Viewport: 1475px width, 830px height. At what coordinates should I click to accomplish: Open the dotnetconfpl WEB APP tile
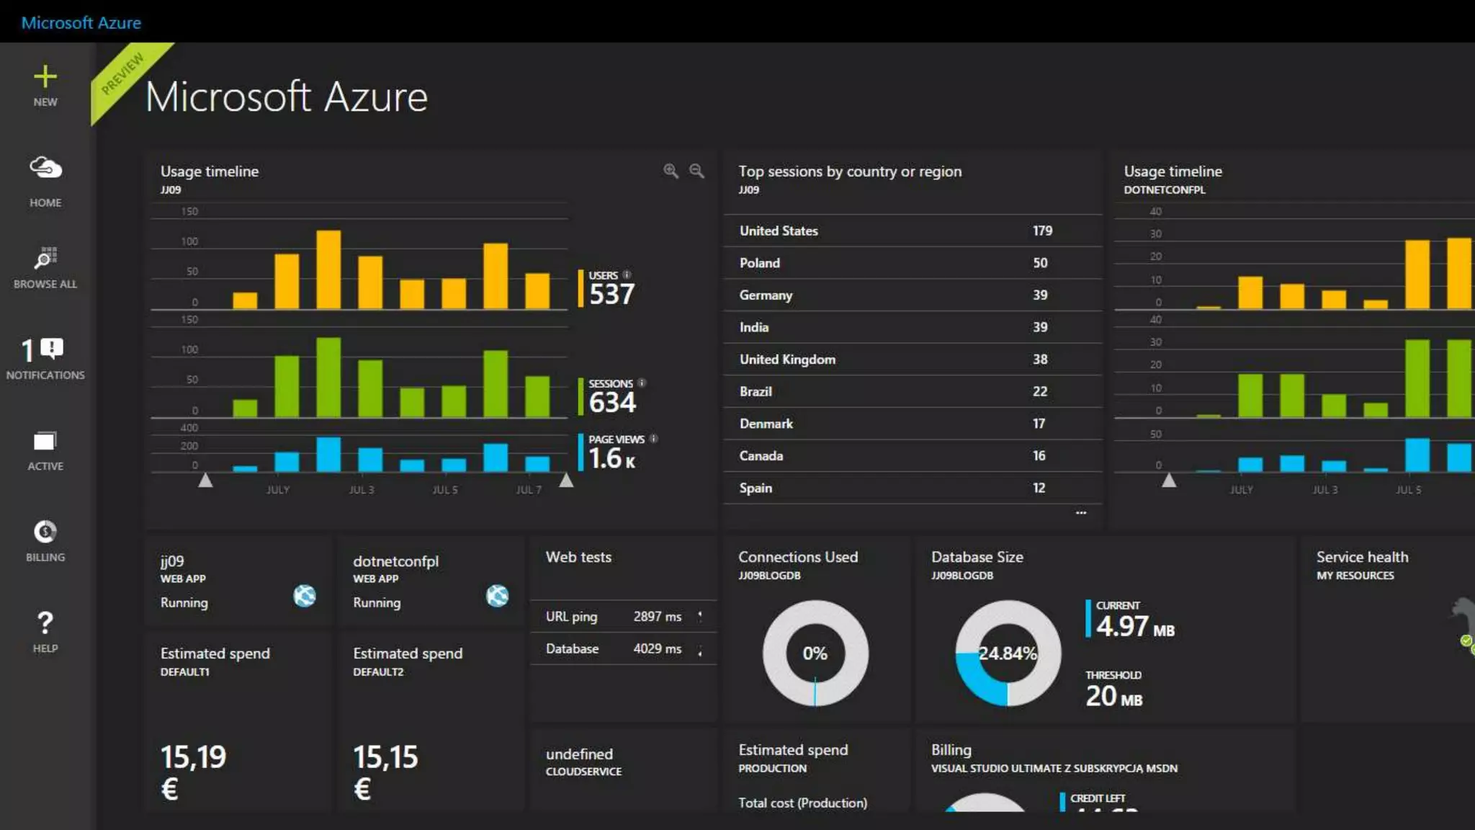pos(431,581)
